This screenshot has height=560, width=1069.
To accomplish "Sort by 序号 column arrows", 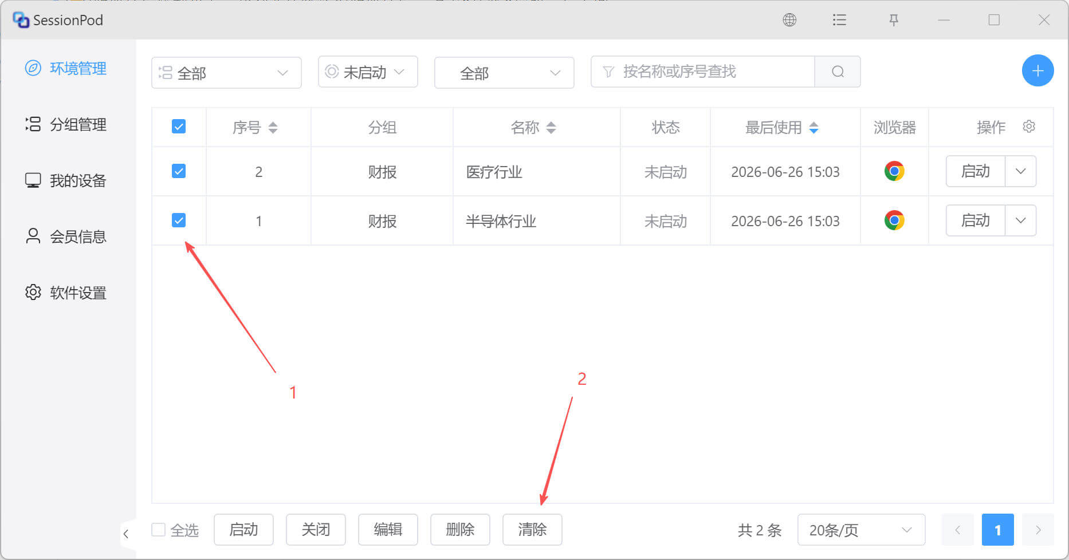I will tap(273, 128).
